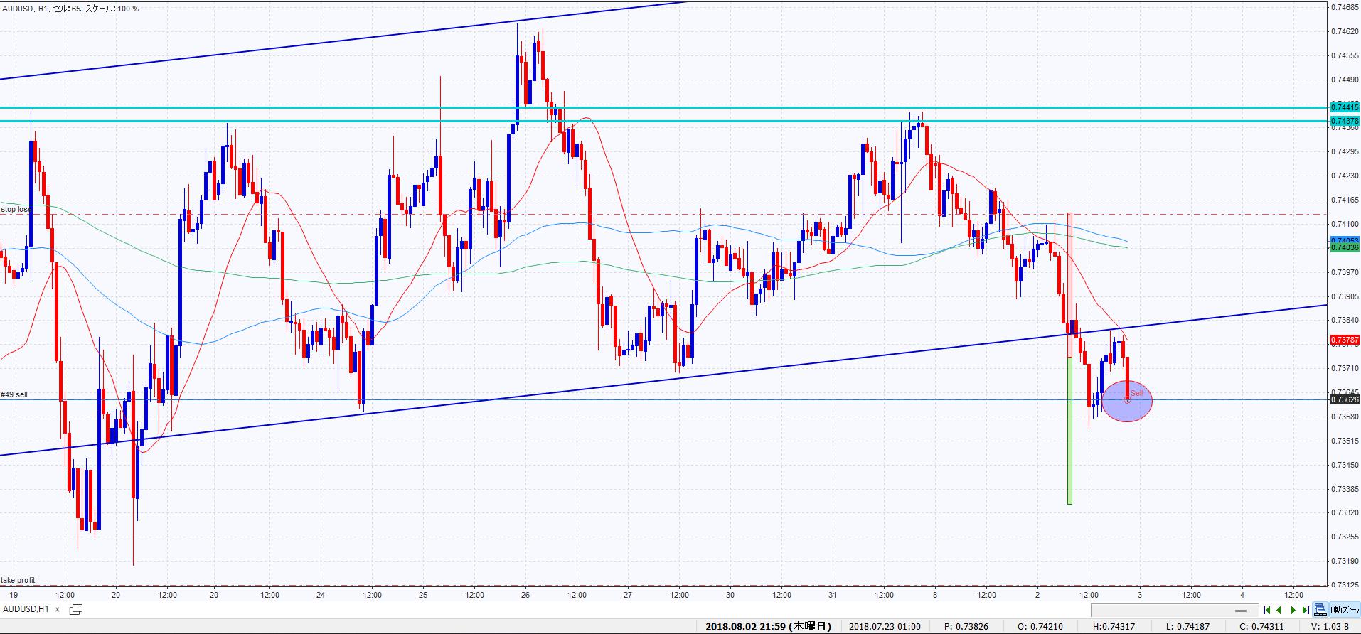Step back one bar with the left arrow
The image size is (1361, 634).
[1279, 610]
